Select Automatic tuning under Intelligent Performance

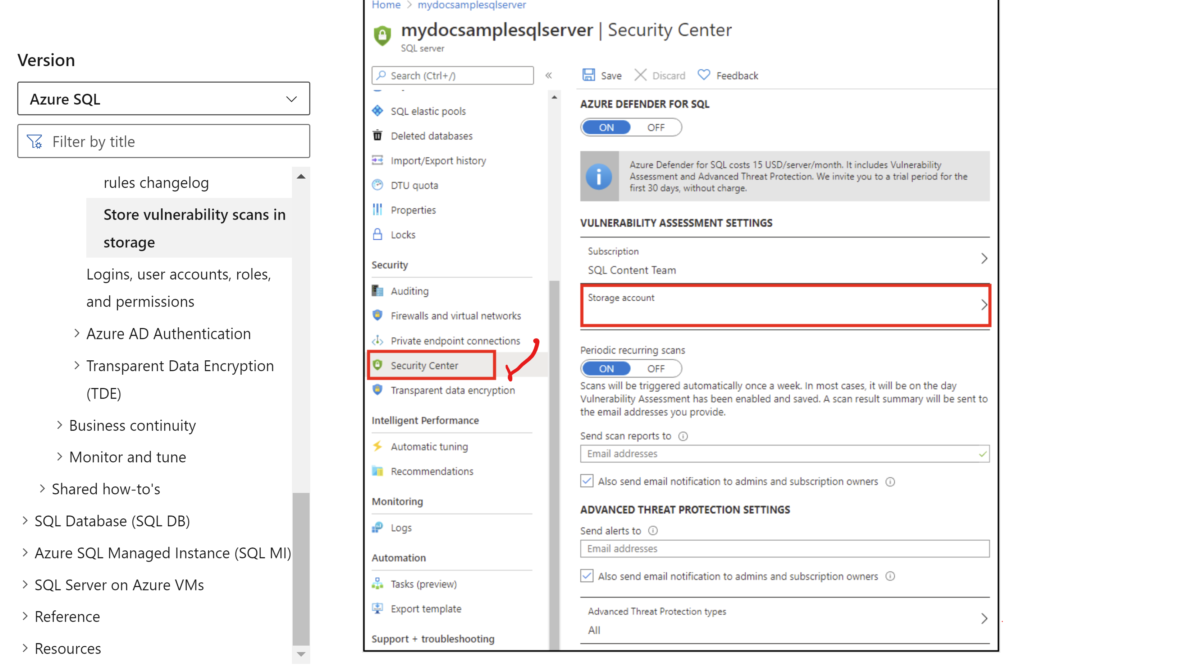point(429,446)
